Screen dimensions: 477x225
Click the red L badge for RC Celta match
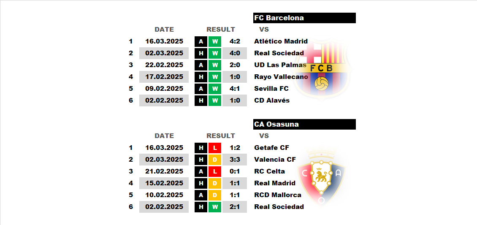pyautogui.click(x=215, y=171)
